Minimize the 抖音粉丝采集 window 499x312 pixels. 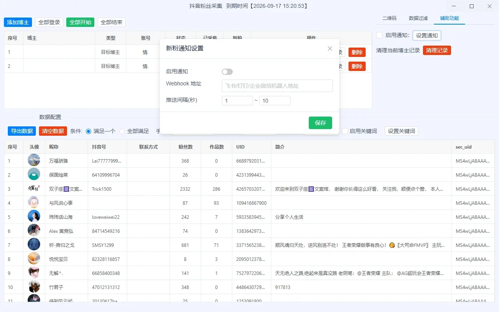(454, 6)
